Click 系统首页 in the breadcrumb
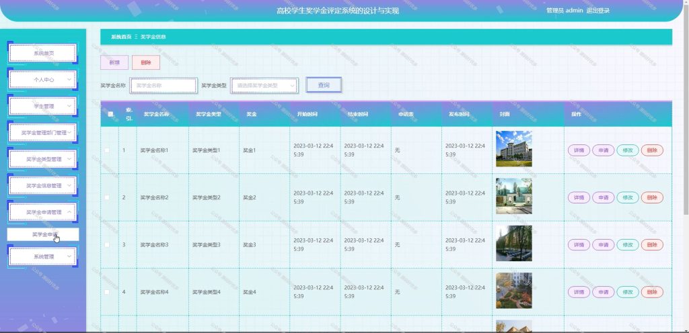 pyautogui.click(x=121, y=37)
